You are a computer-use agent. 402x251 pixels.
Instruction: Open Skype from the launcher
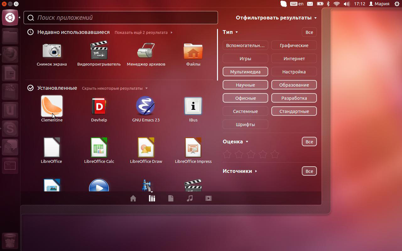(10, 129)
